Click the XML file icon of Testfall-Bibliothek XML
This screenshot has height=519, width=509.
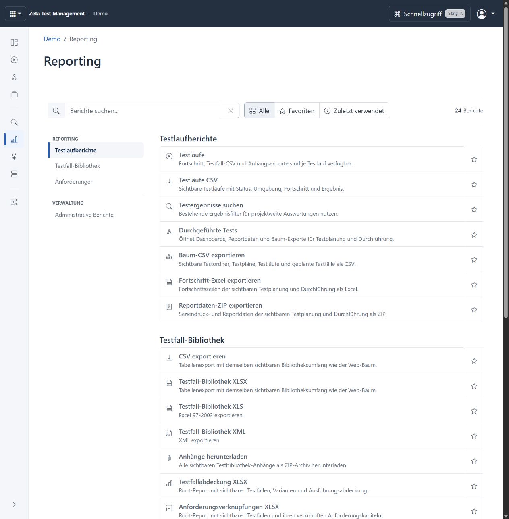coord(169,433)
